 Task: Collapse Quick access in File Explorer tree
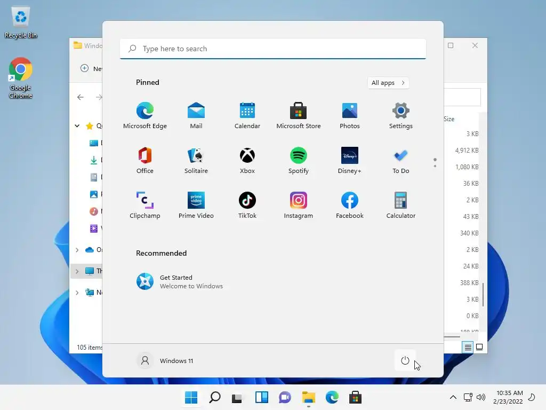pos(77,126)
